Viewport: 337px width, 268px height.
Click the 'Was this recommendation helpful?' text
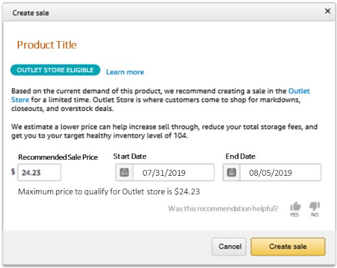tap(223, 209)
